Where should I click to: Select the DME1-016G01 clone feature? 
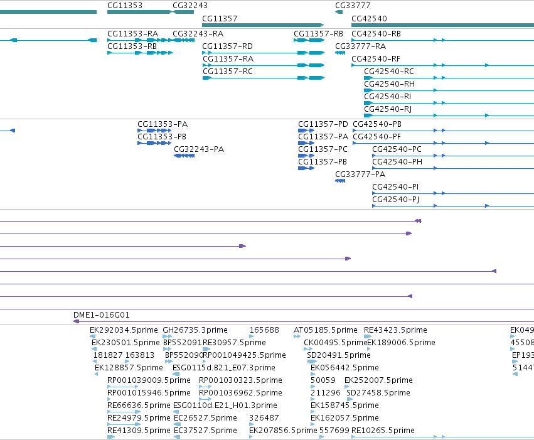coord(304,321)
